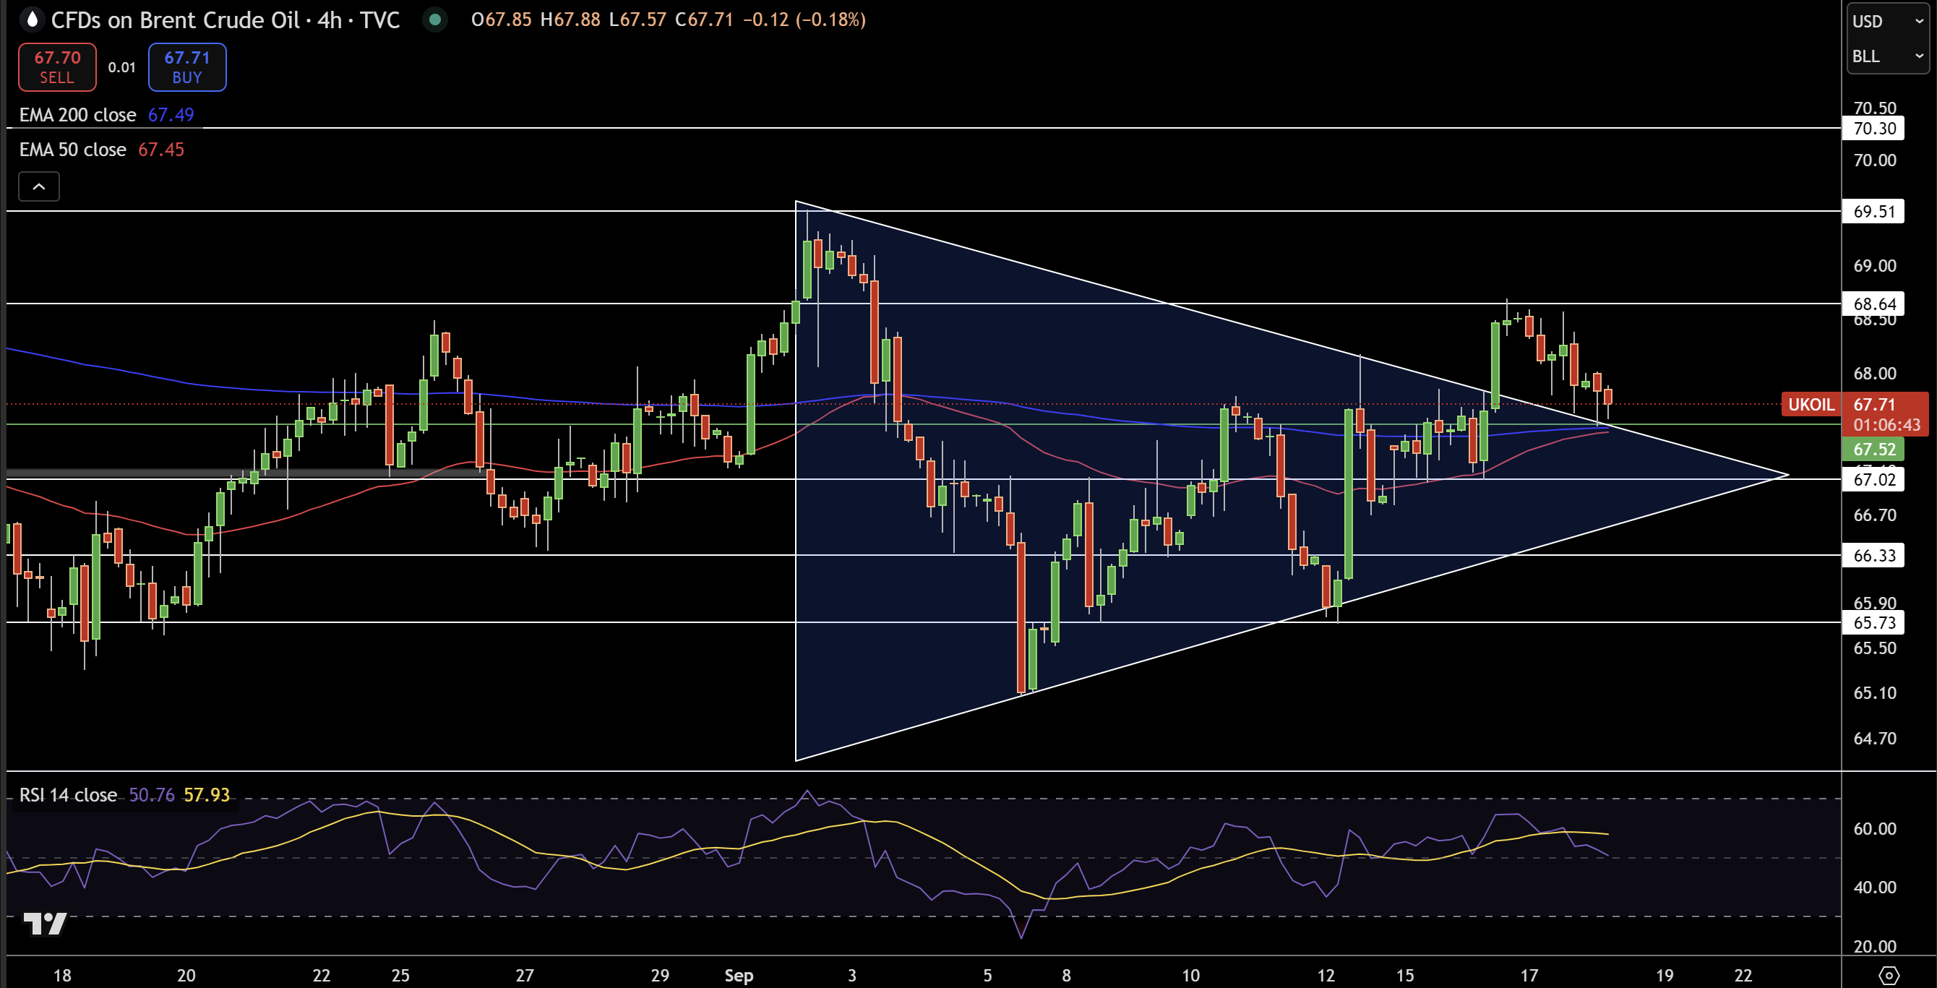
Task: Click the UKOIL symbol price tag
Action: (x=1811, y=405)
